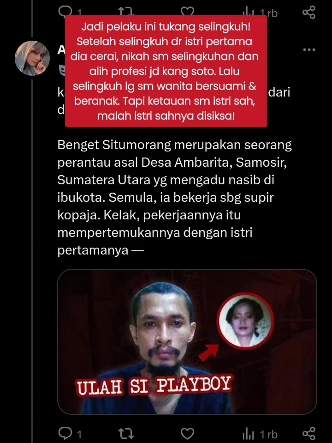Reply to the previous tweet in thread
332x443 pixels.
point(65,11)
